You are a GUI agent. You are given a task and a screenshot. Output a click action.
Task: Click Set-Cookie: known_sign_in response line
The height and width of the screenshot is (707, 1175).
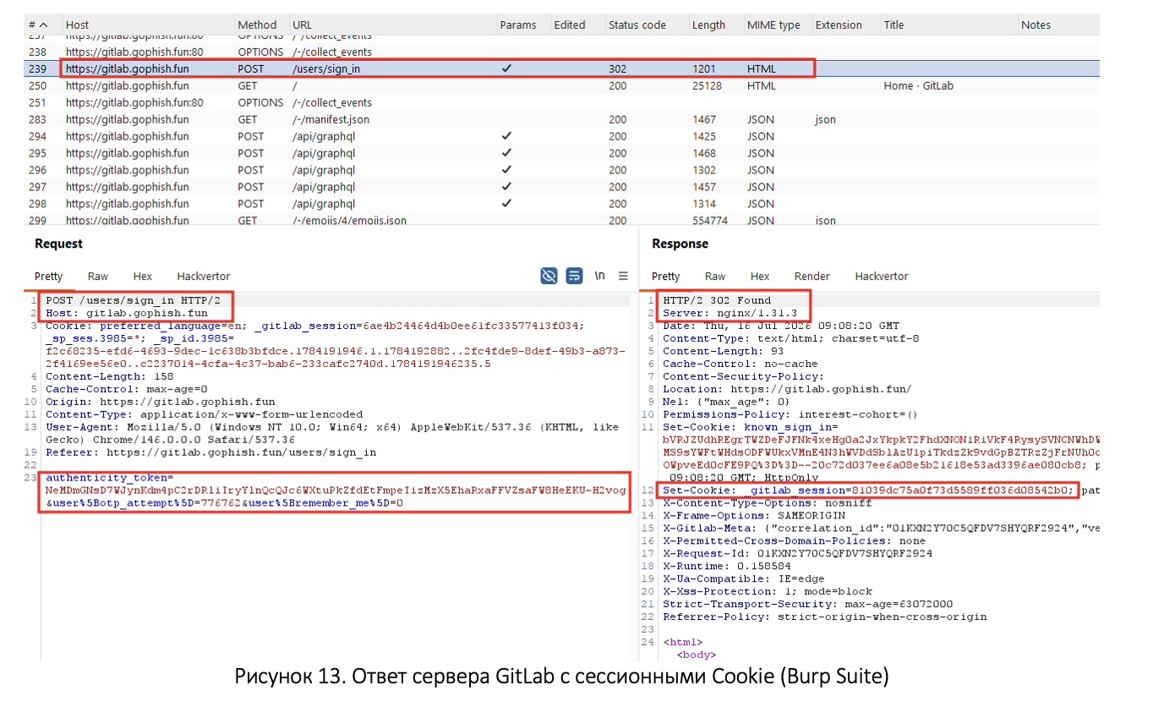pyautogui.click(x=751, y=427)
